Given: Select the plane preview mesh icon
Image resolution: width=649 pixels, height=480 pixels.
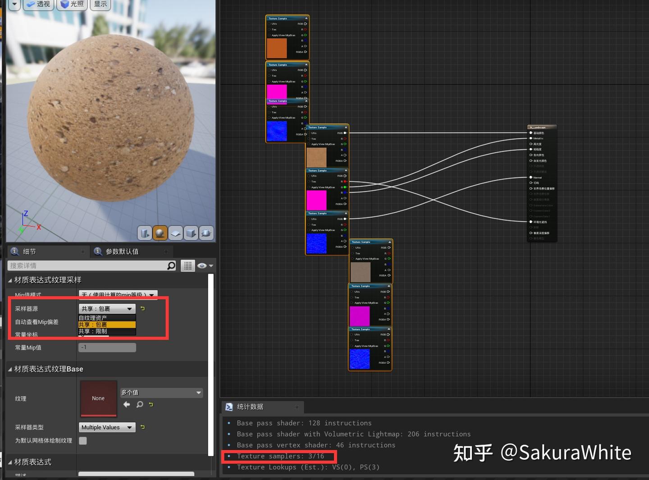Looking at the screenshot, I should click(175, 233).
